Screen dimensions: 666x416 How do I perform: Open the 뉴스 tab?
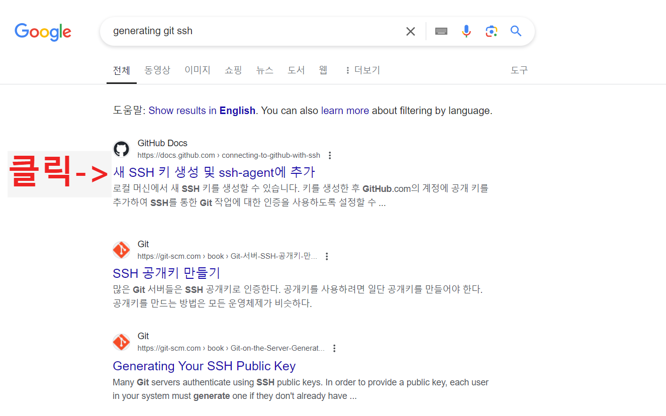pos(265,70)
